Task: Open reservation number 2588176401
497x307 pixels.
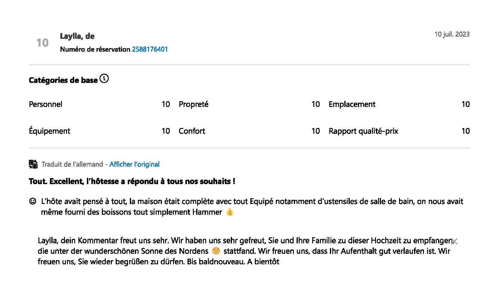Action: (150, 49)
